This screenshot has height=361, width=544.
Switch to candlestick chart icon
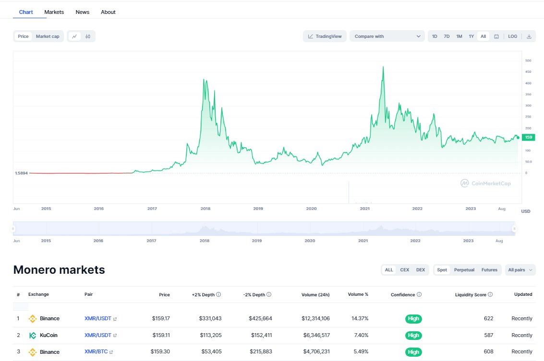(x=88, y=36)
